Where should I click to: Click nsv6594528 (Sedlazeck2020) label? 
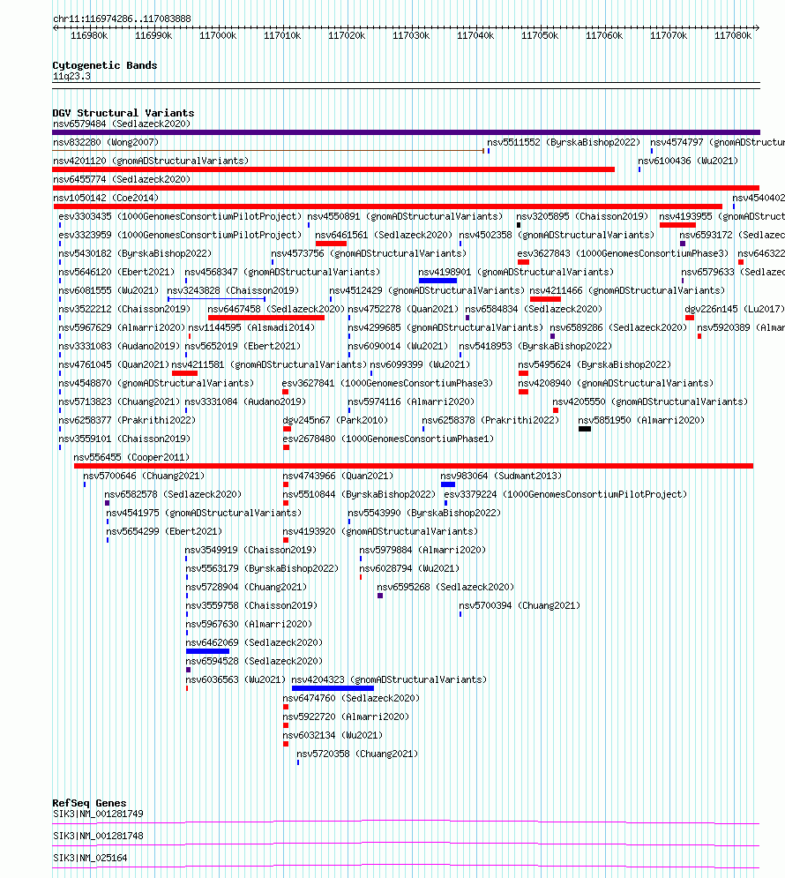pos(254,661)
